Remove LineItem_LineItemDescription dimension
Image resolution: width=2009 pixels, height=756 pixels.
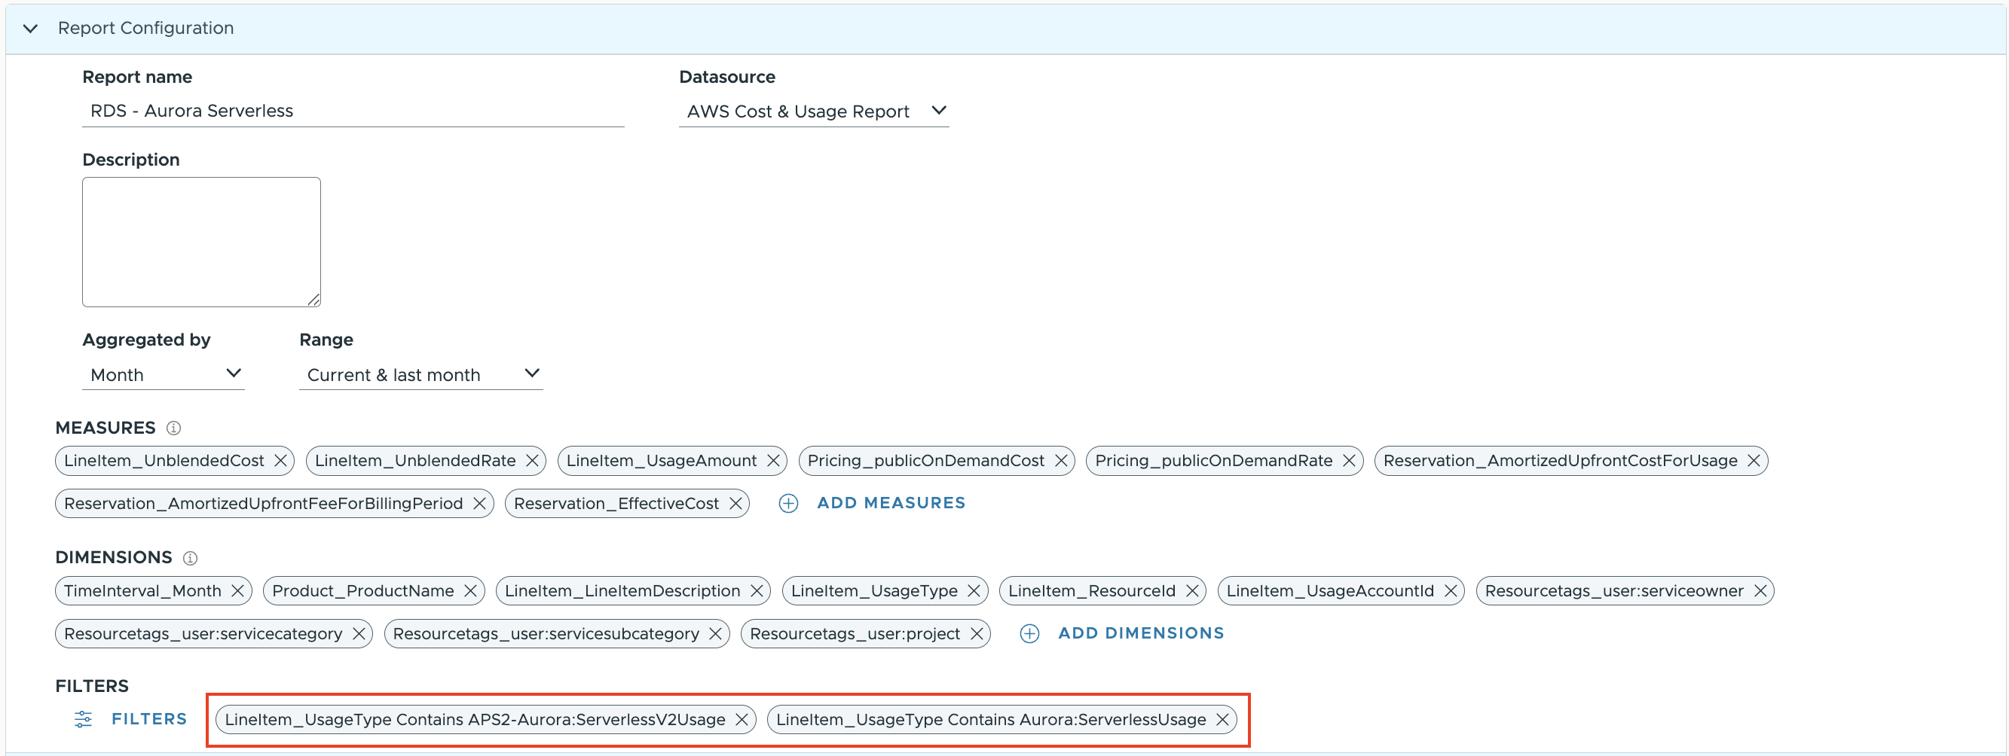pyautogui.click(x=757, y=591)
